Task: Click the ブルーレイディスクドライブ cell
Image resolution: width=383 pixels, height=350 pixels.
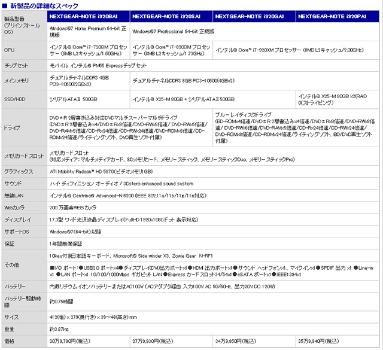Action: click(296, 128)
